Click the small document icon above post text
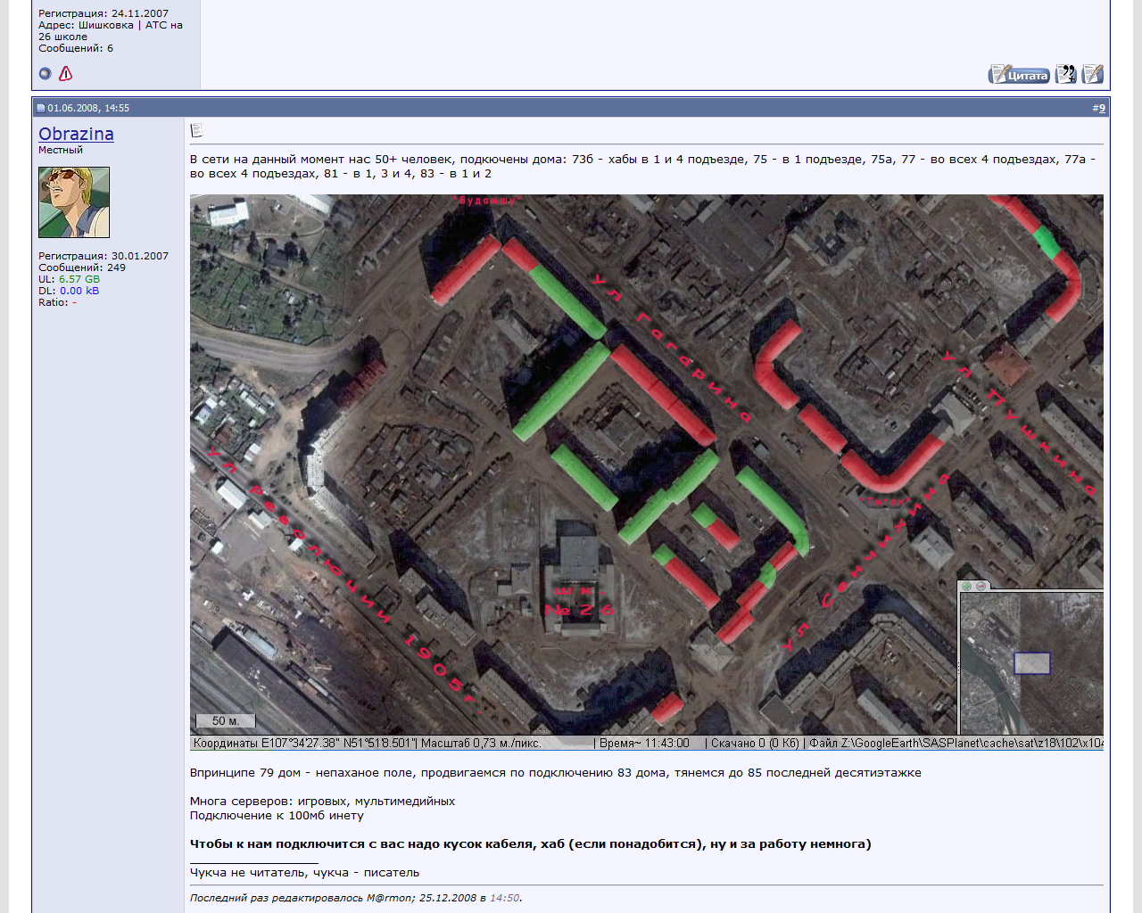The image size is (1142, 913). coord(196,131)
